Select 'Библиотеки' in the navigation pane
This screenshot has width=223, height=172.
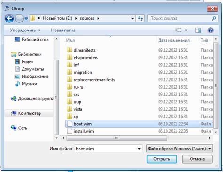[26, 54]
